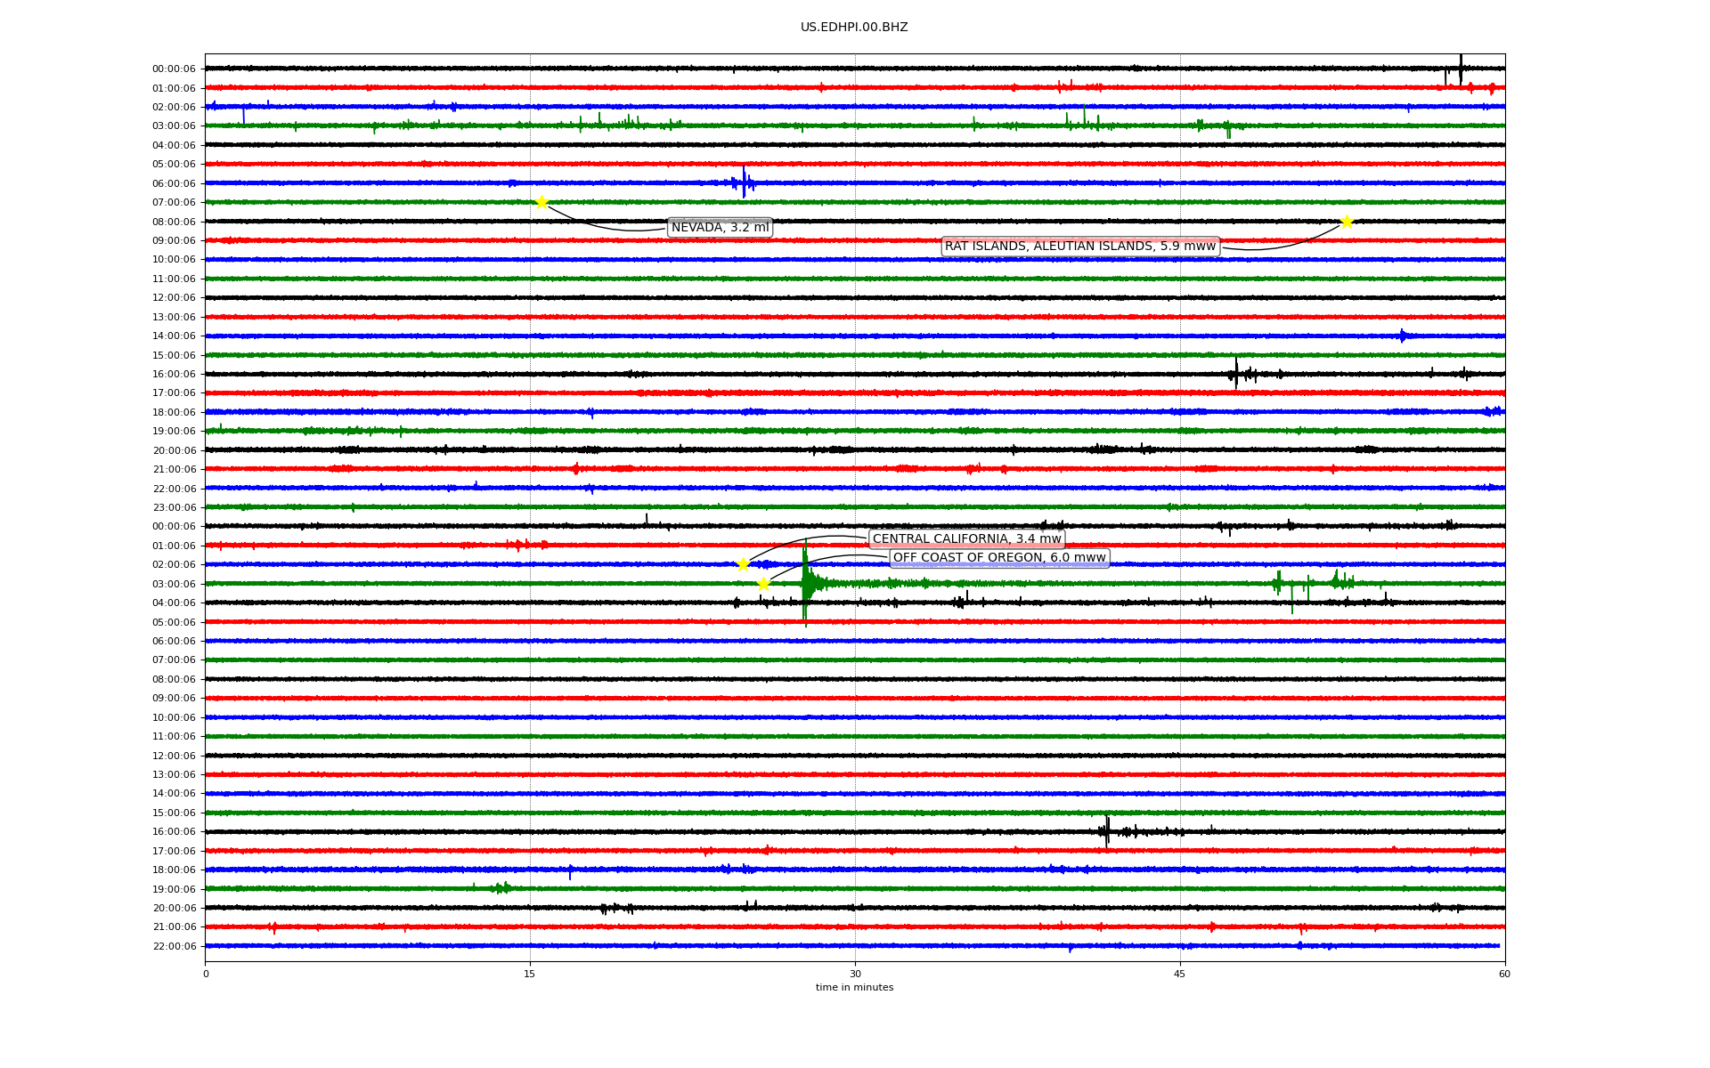The image size is (1710, 1068).
Task: Click the 60 minute x-axis tick label
Action: point(1504,974)
